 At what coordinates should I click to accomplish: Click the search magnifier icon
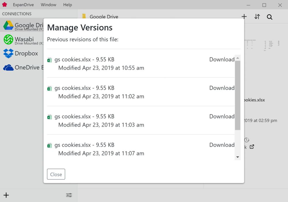point(270,17)
